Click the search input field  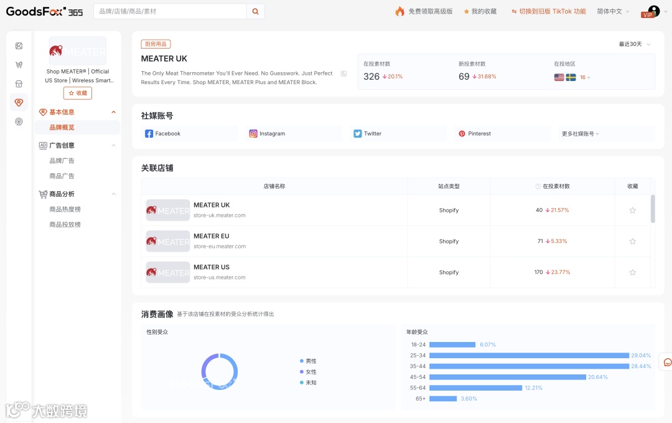[170, 12]
